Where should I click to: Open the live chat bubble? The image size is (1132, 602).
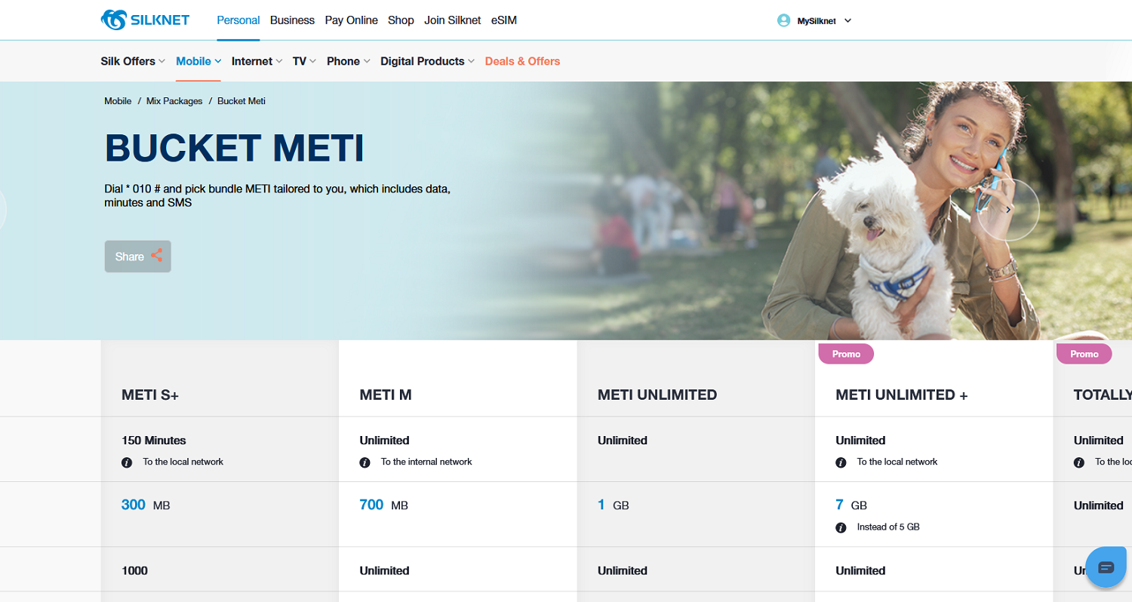click(1106, 567)
